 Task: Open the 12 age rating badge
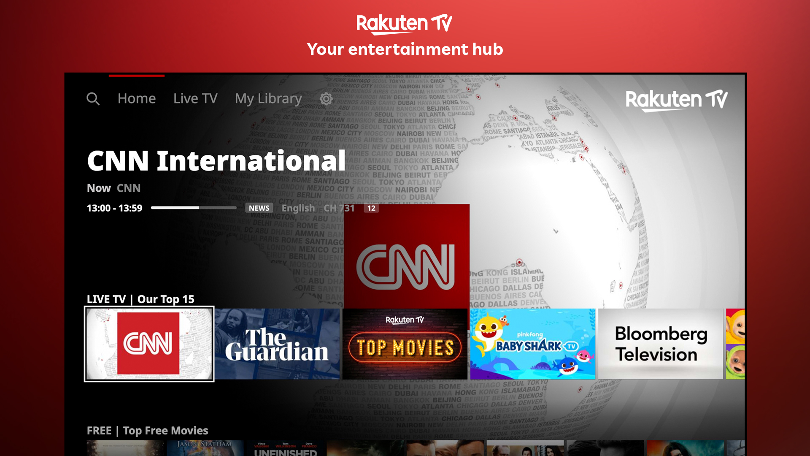pos(371,208)
